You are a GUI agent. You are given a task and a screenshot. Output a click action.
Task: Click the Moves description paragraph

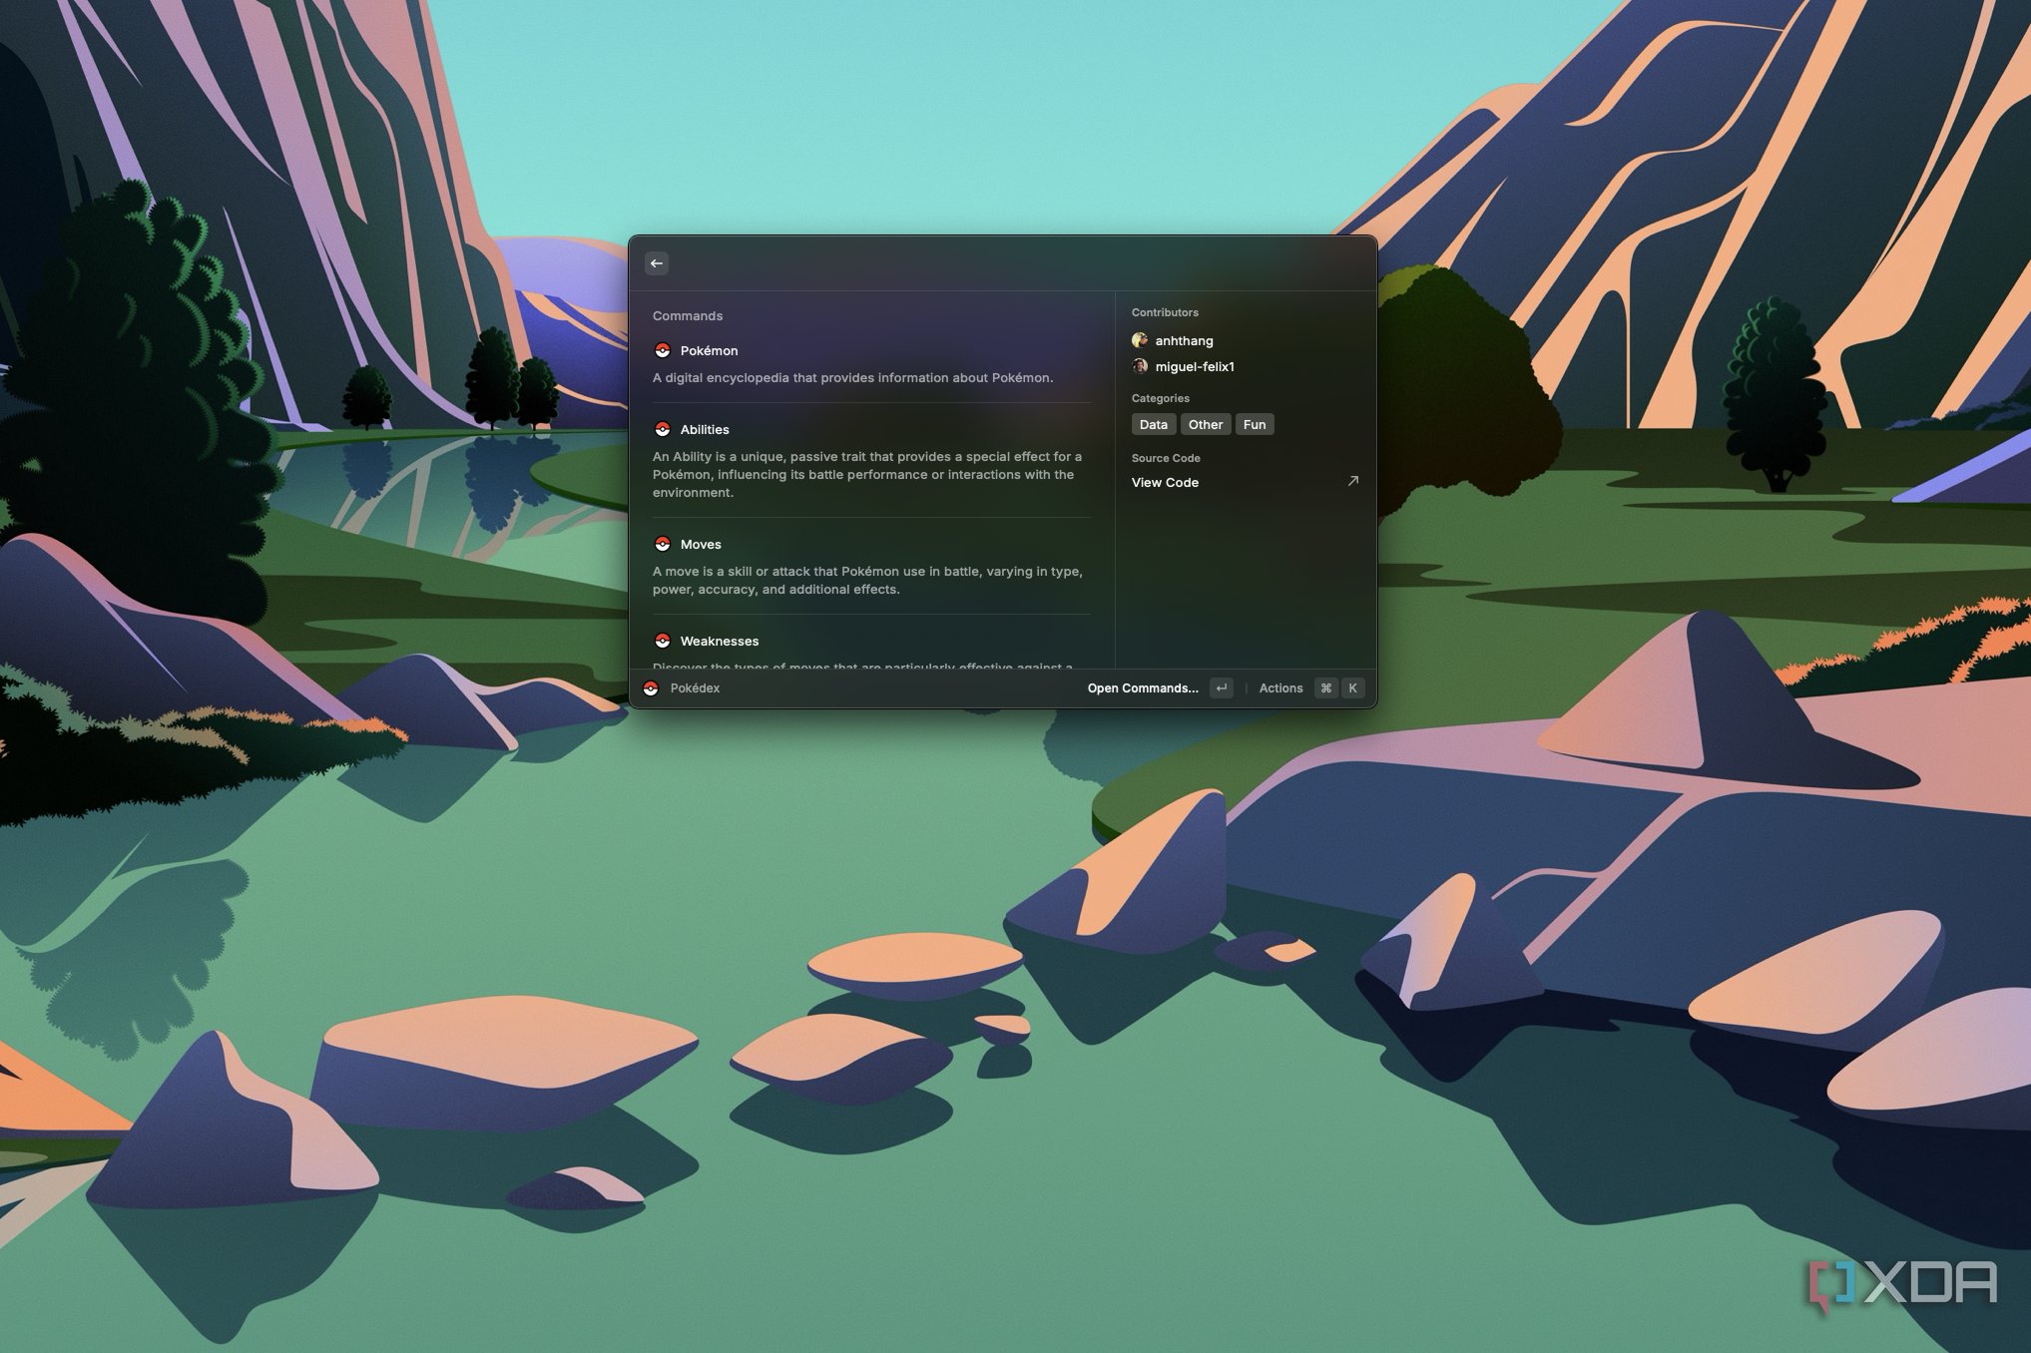click(x=867, y=580)
